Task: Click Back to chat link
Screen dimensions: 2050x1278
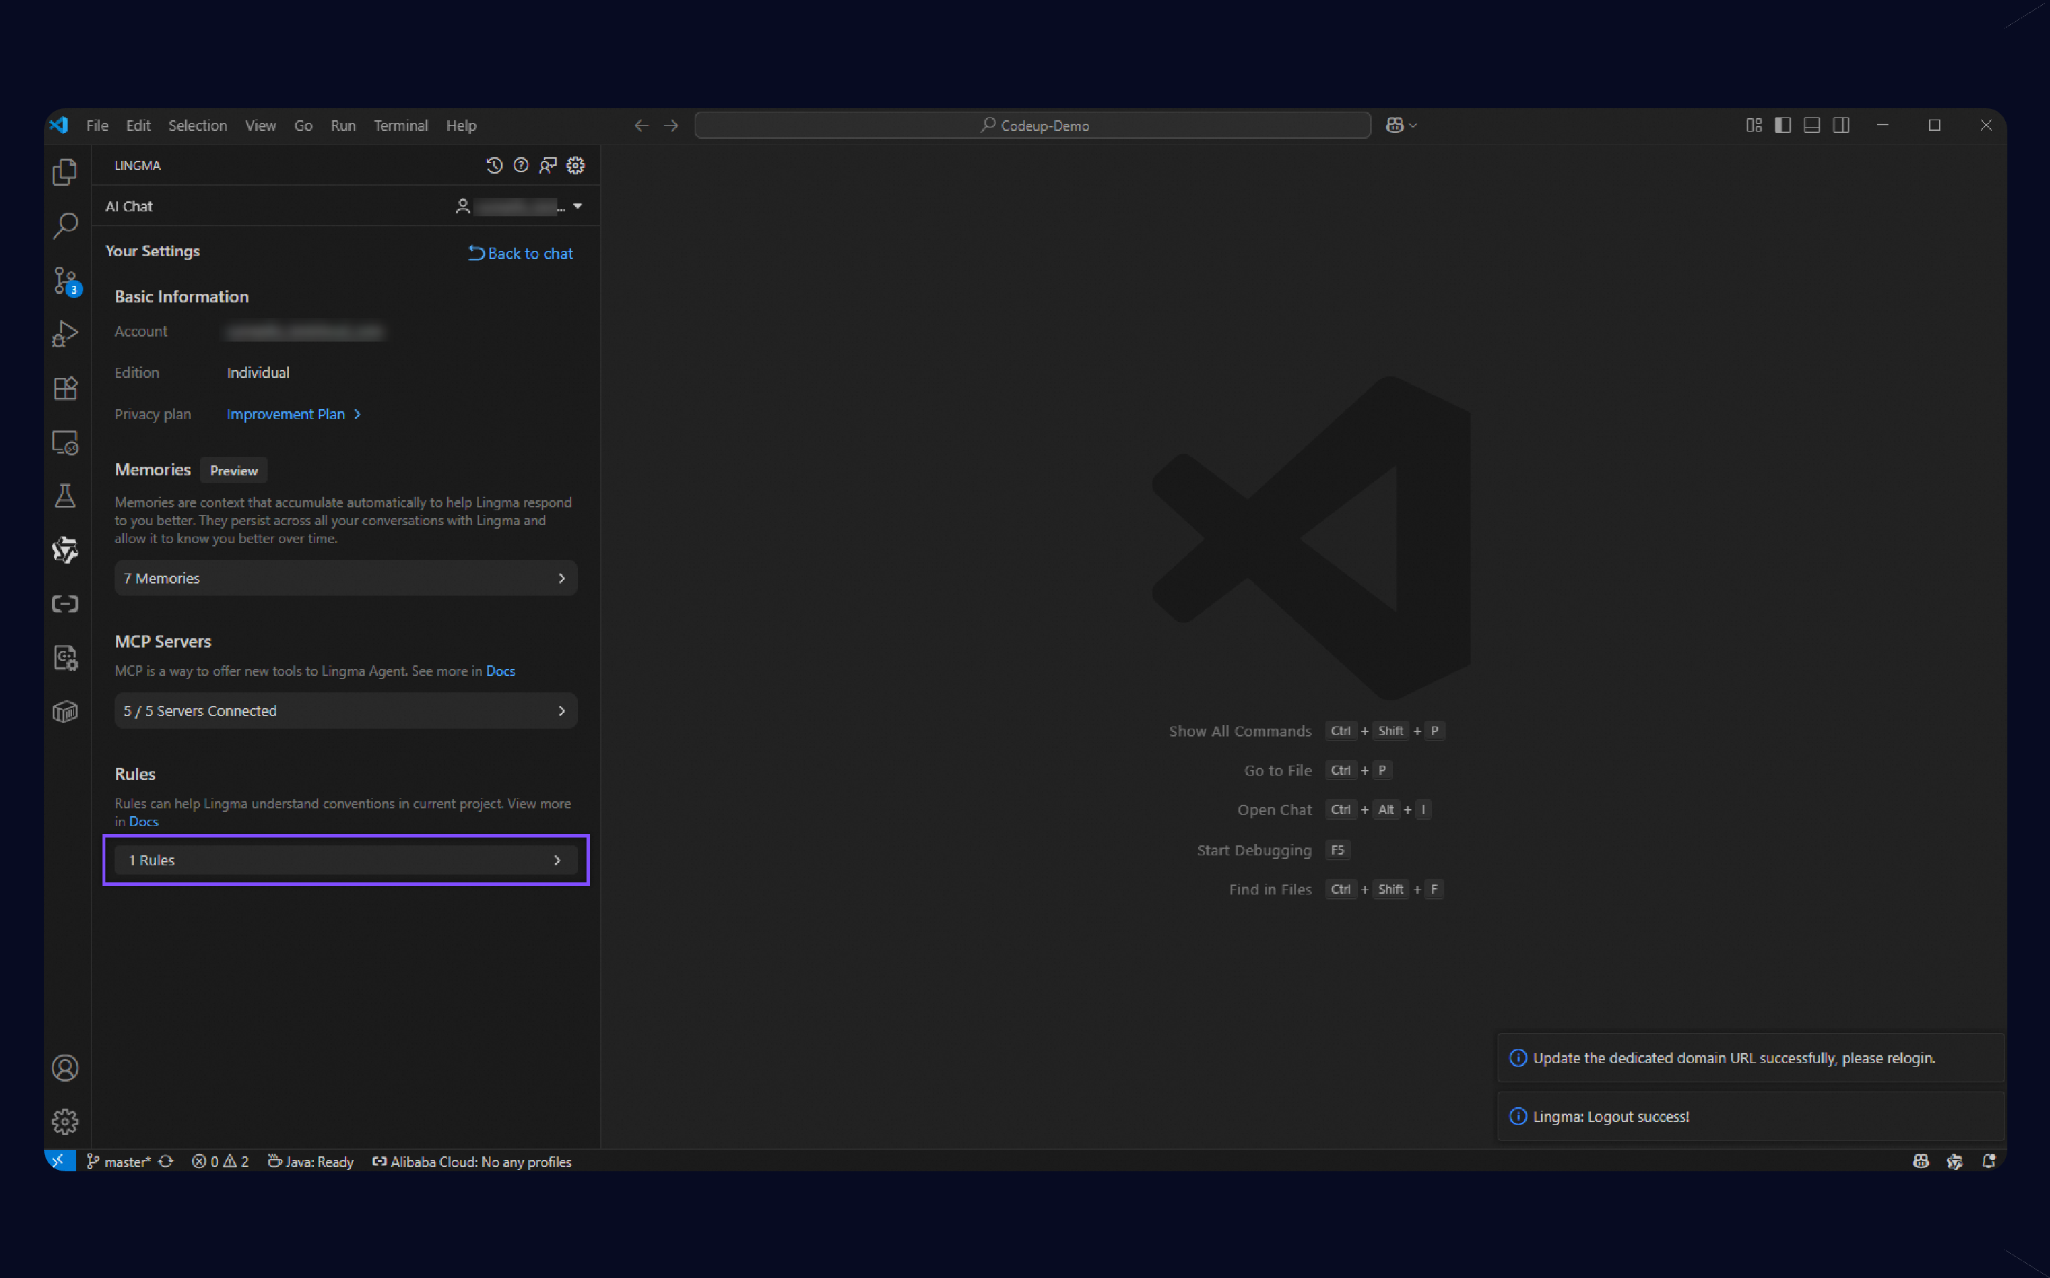Action: [521, 253]
